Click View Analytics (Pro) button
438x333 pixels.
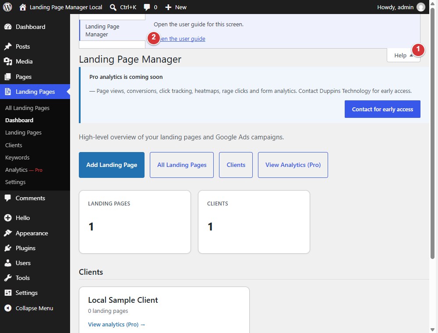(293, 165)
